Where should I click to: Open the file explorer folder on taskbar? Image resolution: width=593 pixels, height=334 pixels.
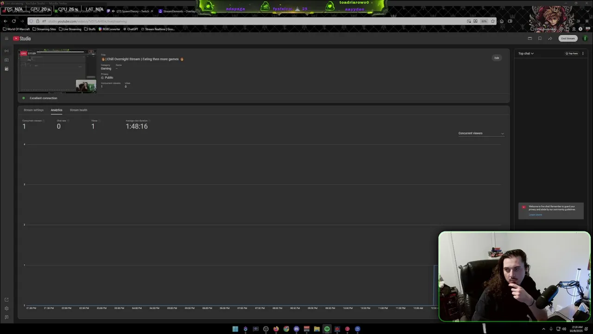coord(317,329)
